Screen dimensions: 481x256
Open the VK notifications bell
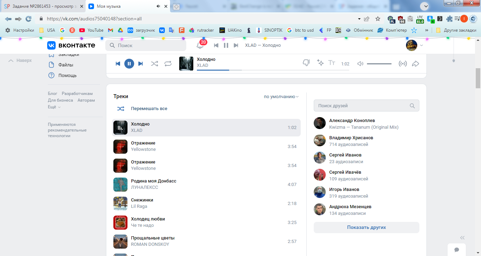pyautogui.click(x=200, y=45)
